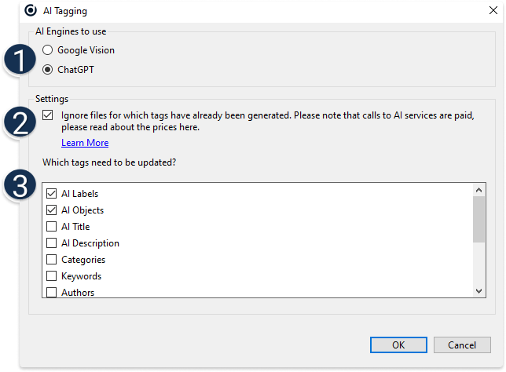Click the tag list scrollbar thumb
The height and width of the screenshot is (372, 506).
coord(479,219)
